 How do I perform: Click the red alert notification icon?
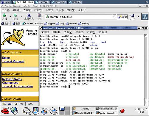(x=122, y=111)
